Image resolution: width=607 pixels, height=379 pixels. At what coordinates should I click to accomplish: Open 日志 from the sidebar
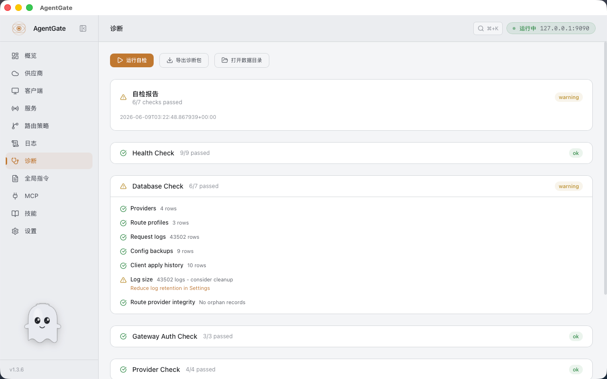coord(49,144)
